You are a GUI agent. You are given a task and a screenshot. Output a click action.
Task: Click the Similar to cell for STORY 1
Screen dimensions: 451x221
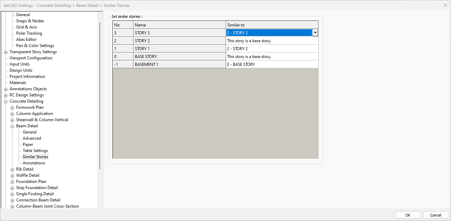click(272, 49)
